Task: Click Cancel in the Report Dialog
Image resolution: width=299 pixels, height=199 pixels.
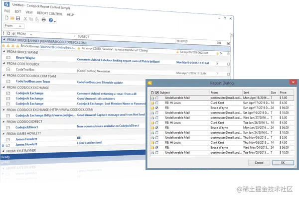Action: pos(259,163)
